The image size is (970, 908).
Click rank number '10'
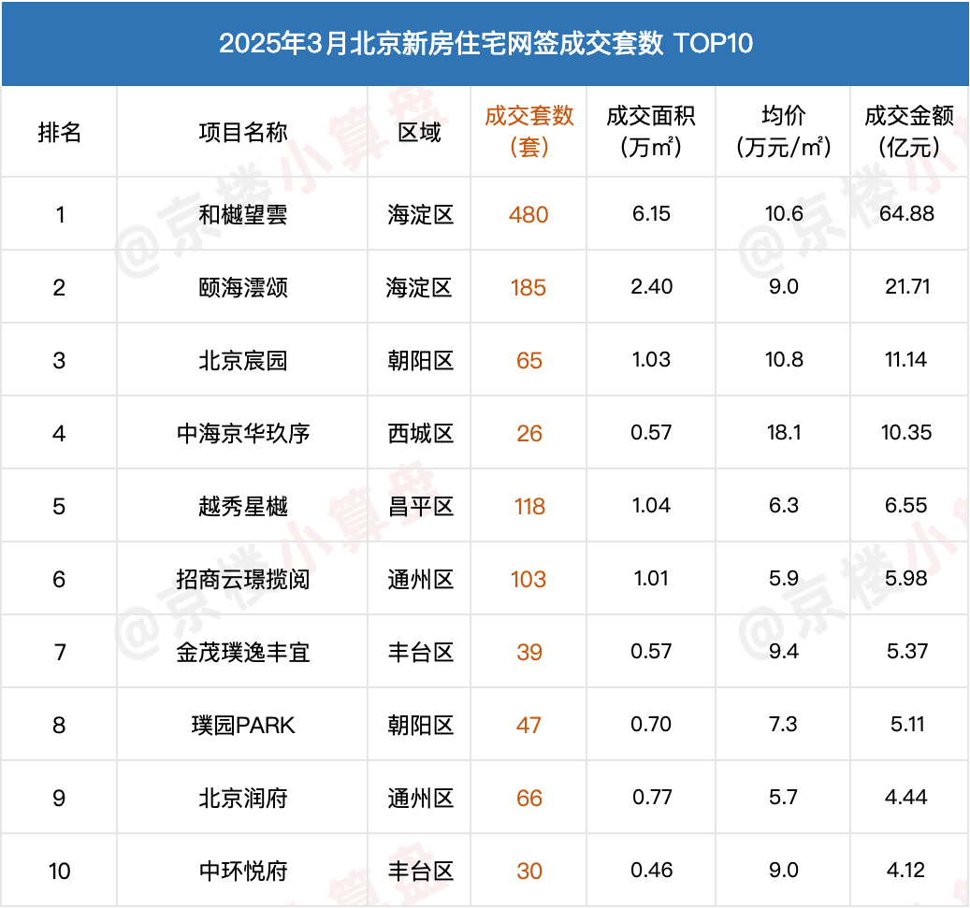pyautogui.click(x=59, y=871)
